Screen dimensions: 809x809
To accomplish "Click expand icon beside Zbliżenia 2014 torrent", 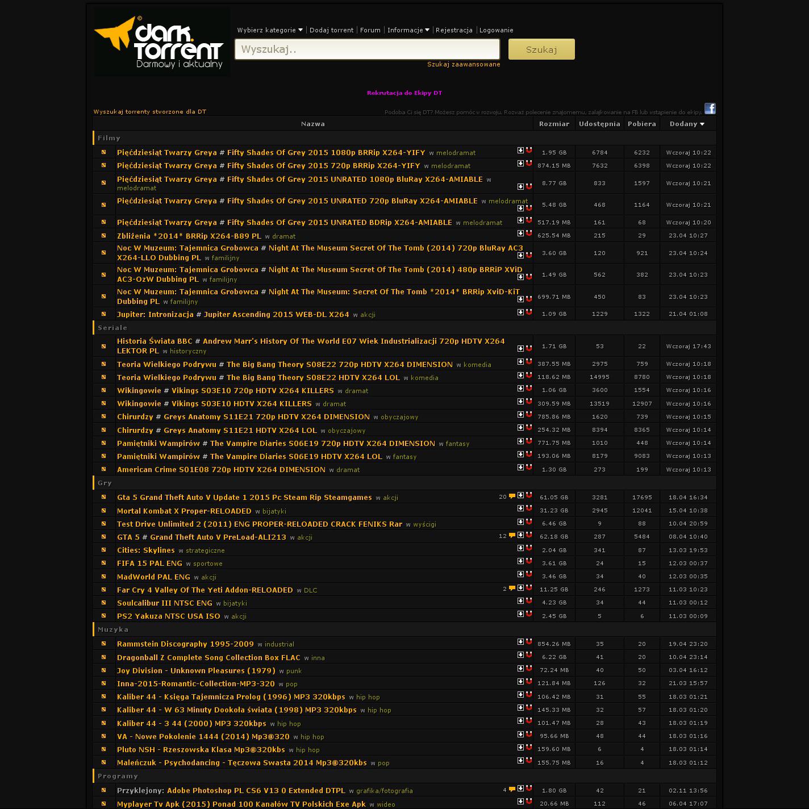I will (104, 236).
